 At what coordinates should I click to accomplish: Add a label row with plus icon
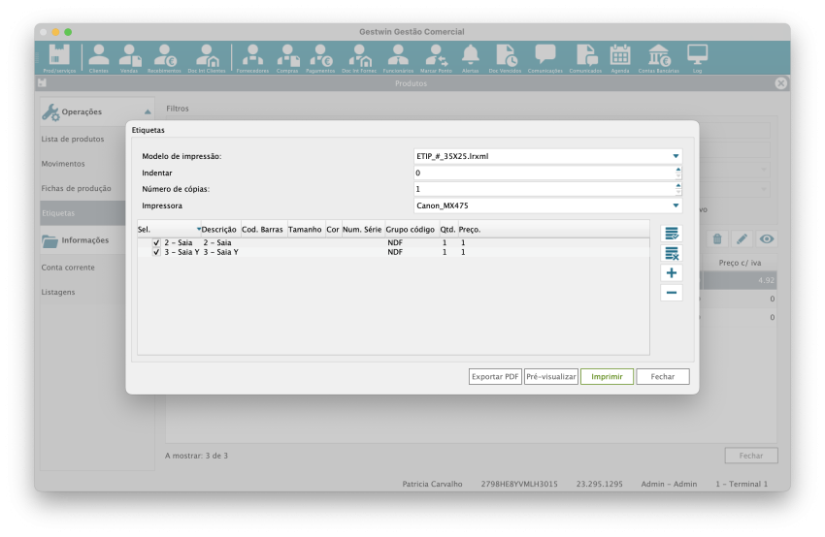point(672,273)
